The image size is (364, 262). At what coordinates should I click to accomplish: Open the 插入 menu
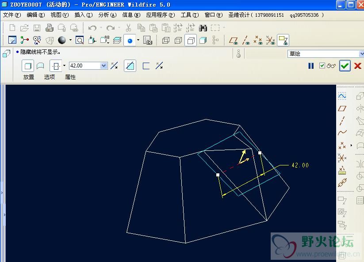point(84,15)
